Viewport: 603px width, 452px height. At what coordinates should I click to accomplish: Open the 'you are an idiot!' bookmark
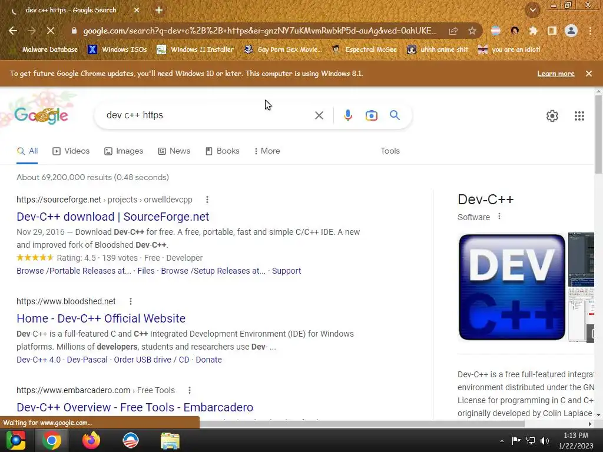[x=509, y=49]
